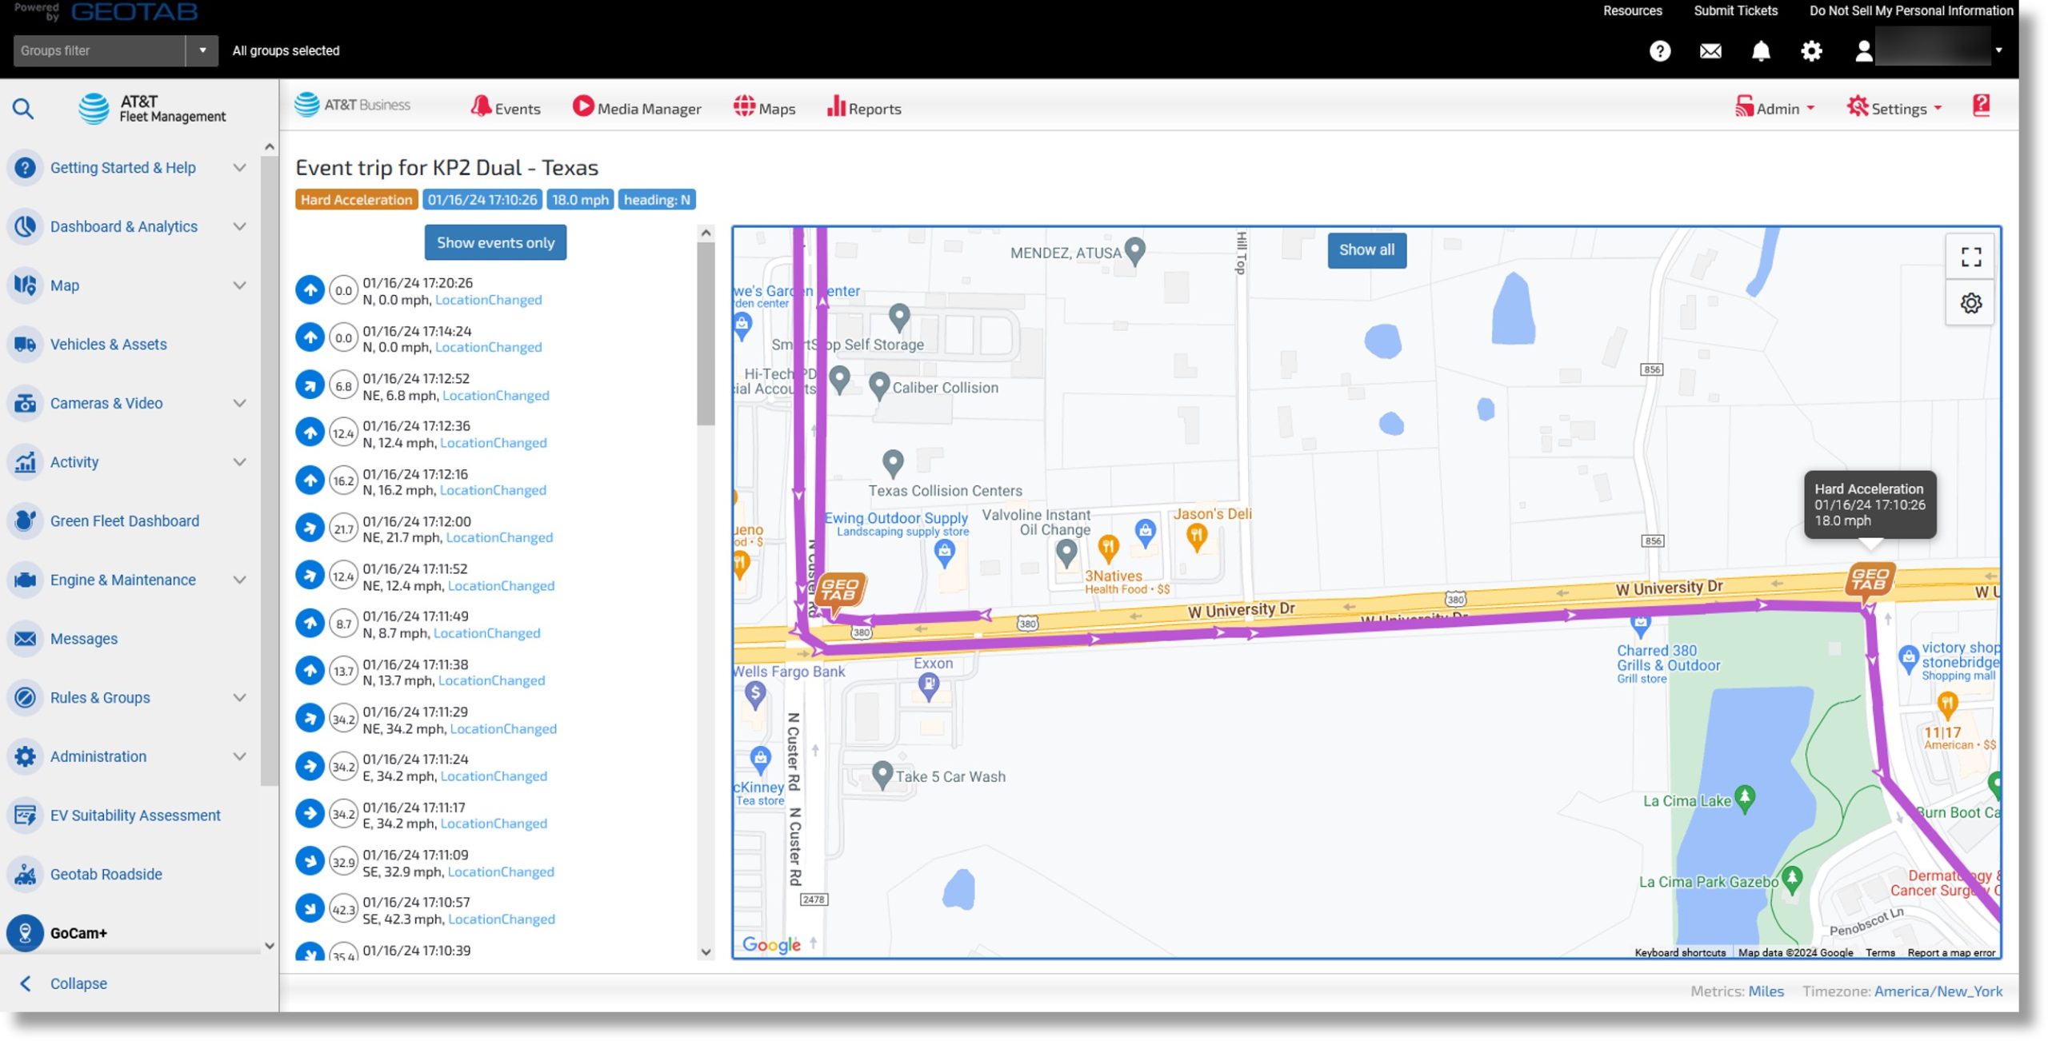Screen dimensions: 2048x1041
Task: Expand Dashboard & Analytics chevron
Action: (239, 227)
